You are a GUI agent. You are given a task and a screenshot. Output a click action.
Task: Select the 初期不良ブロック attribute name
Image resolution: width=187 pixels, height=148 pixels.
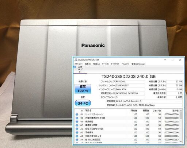coord(93,136)
